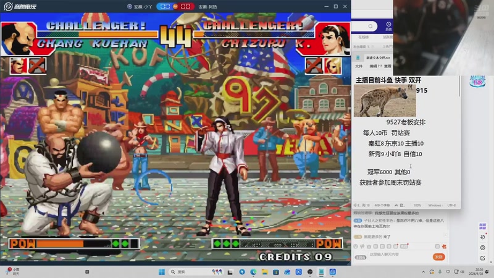
Task: Toggle night mode moon icon in side toolbar
Action: point(483,237)
